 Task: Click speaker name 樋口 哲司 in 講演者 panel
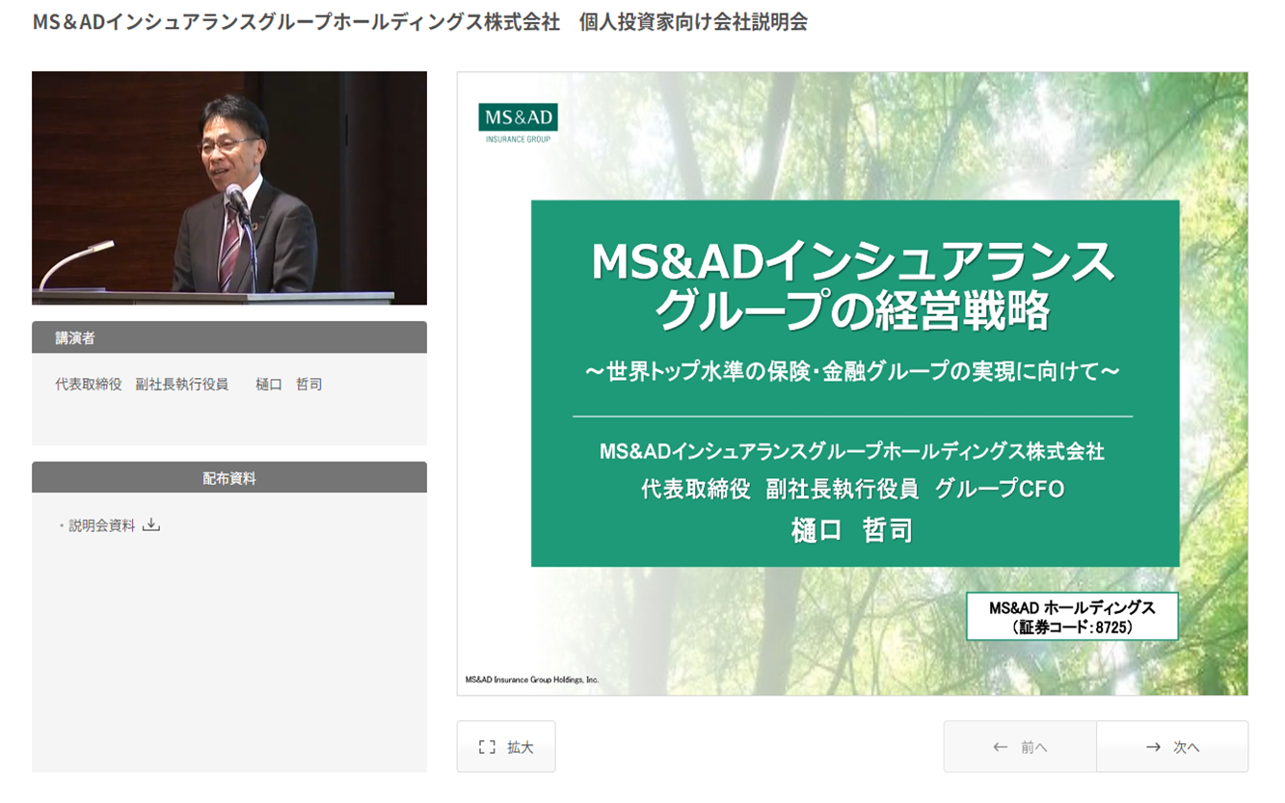point(289,384)
